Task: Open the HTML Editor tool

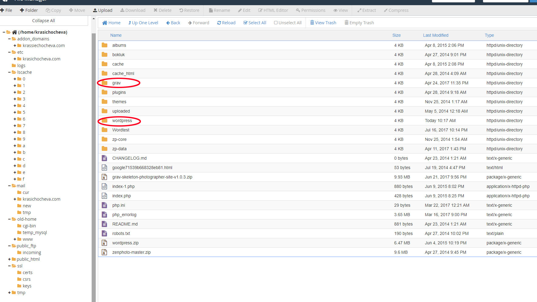Action: pos(273,10)
